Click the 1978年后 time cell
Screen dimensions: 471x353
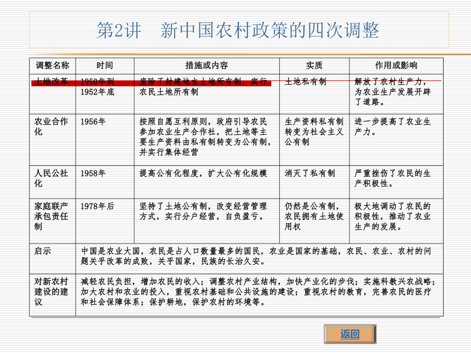[105, 221]
